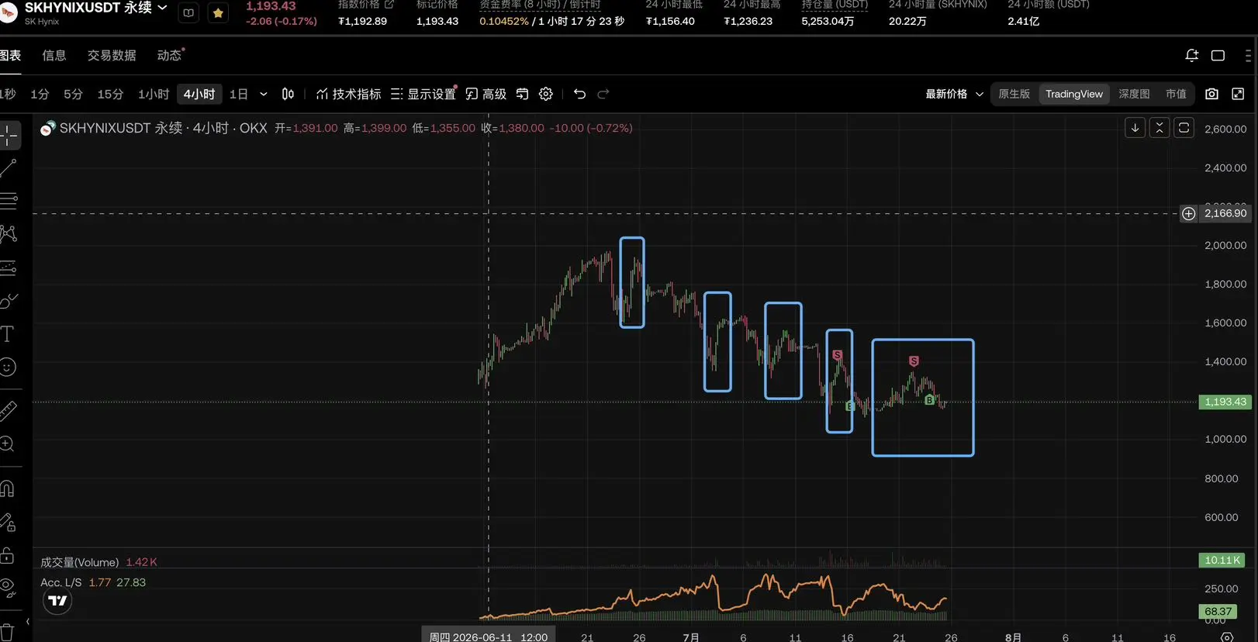
Task: Collapse the left drawing toolbar arrow
Action: coord(28,622)
